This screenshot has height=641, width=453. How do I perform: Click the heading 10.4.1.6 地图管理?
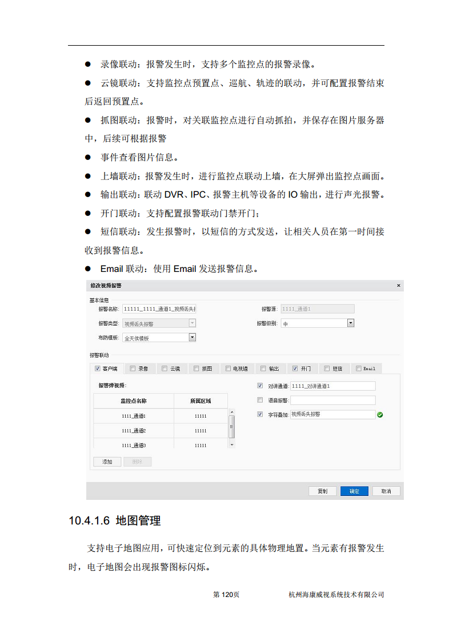point(114,521)
